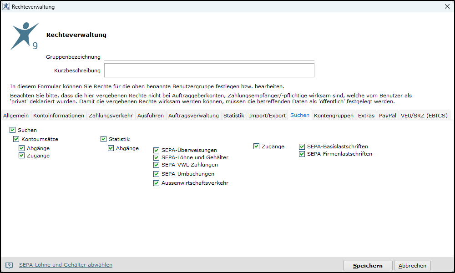
Task: Switch to the Allgemein tab
Action: [16, 116]
